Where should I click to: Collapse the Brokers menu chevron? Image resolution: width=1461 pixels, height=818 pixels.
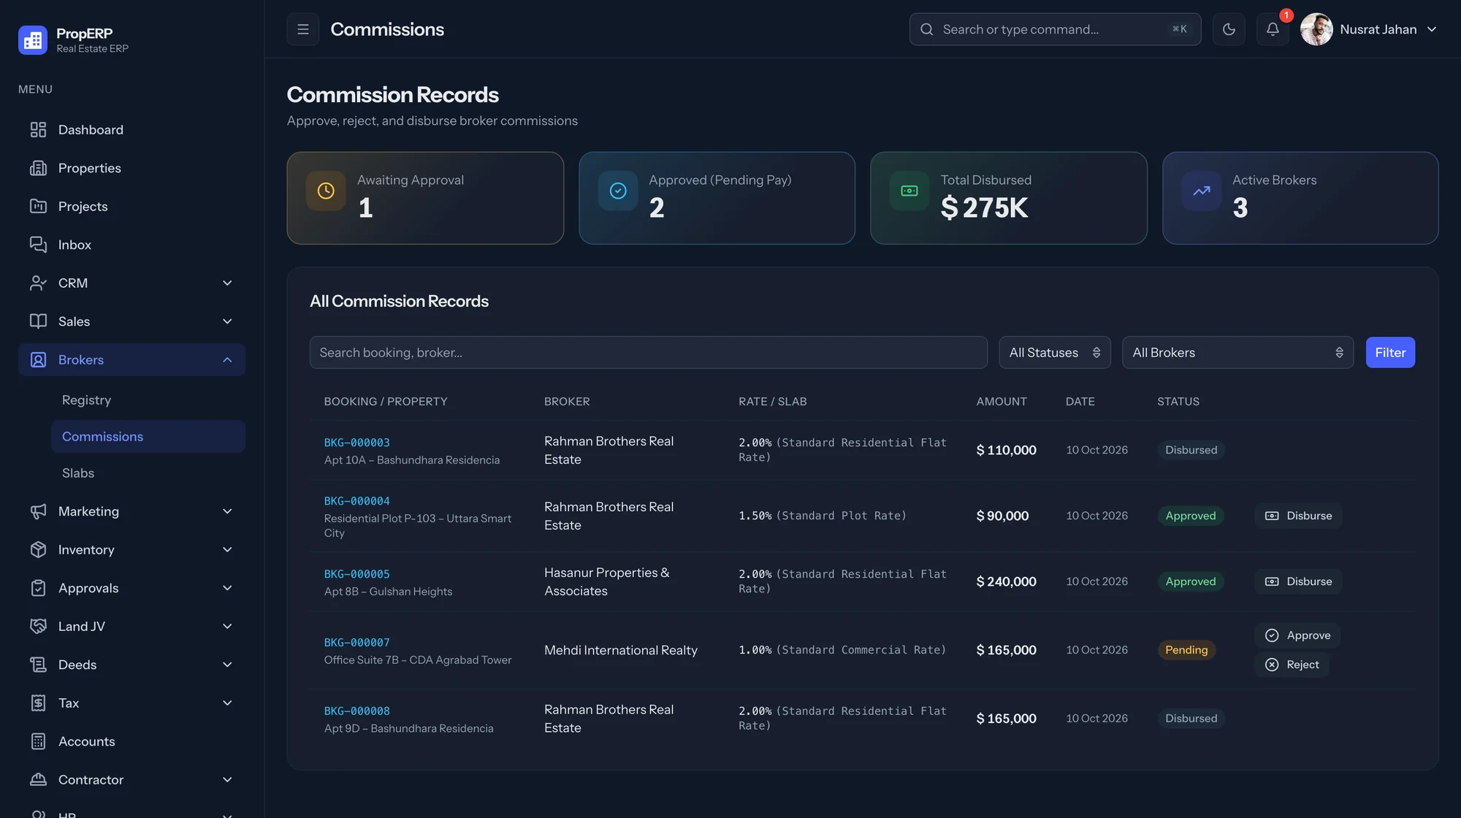[x=227, y=359]
